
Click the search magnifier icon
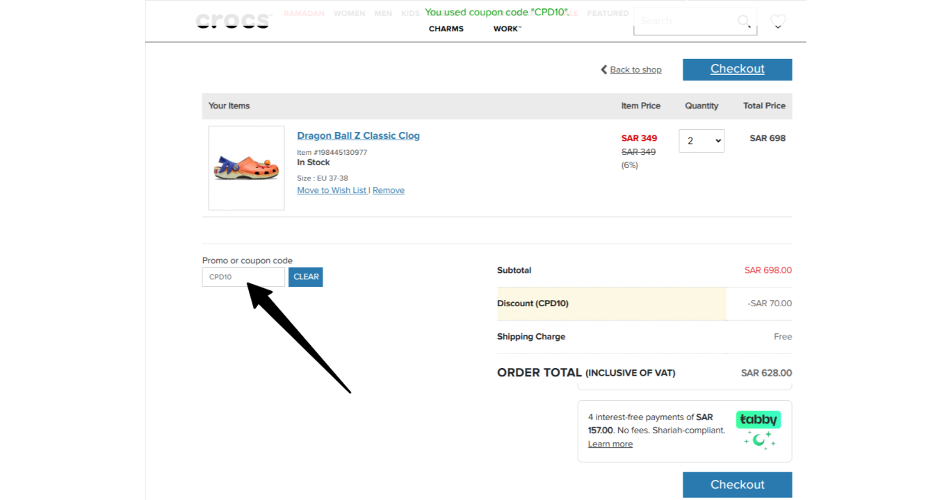pyautogui.click(x=745, y=21)
